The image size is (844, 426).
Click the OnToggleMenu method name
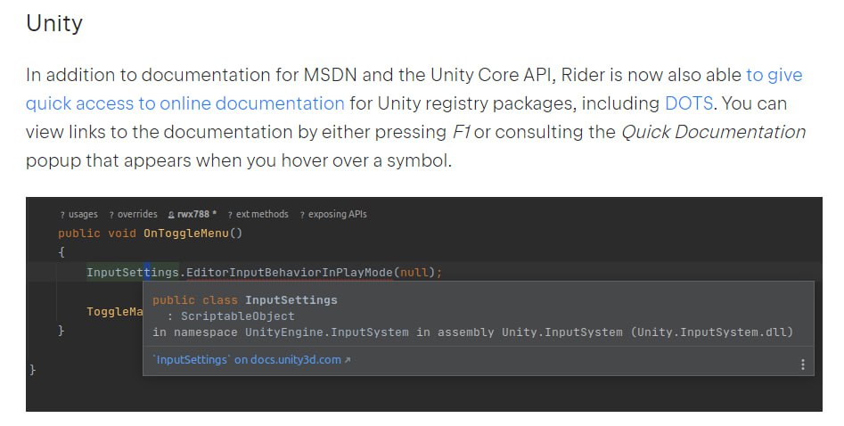point(185,233)
